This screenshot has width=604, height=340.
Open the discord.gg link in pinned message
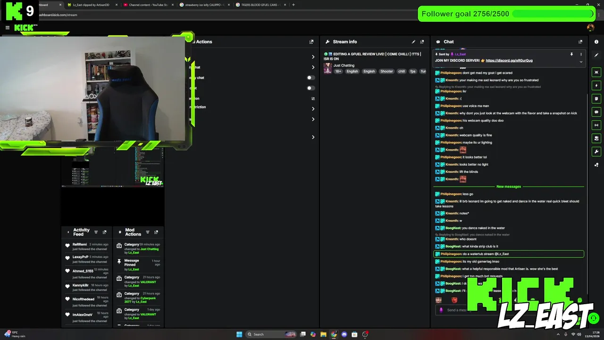[x=509, y=60]
